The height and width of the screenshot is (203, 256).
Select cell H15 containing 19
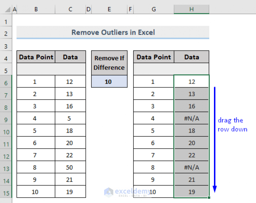click(192, 192)
